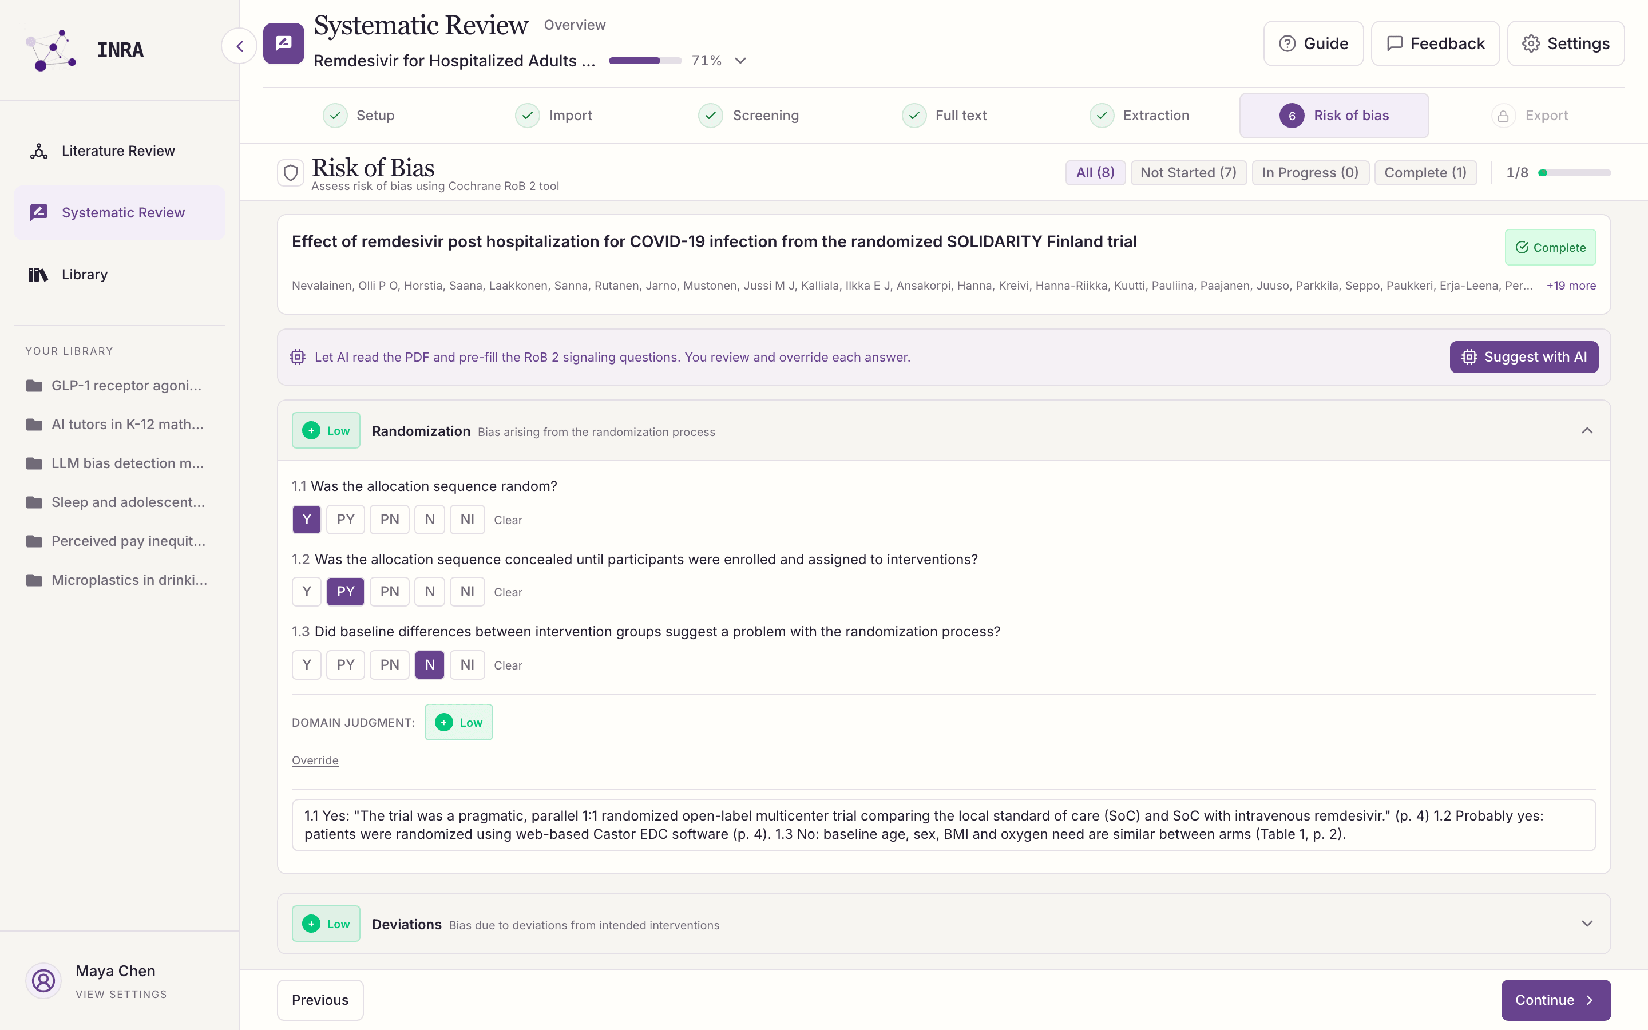This screenshot has width=1648, height=1030.
Task: Click the 1/8 progress bar
Action: click(x=1574, y=173)
